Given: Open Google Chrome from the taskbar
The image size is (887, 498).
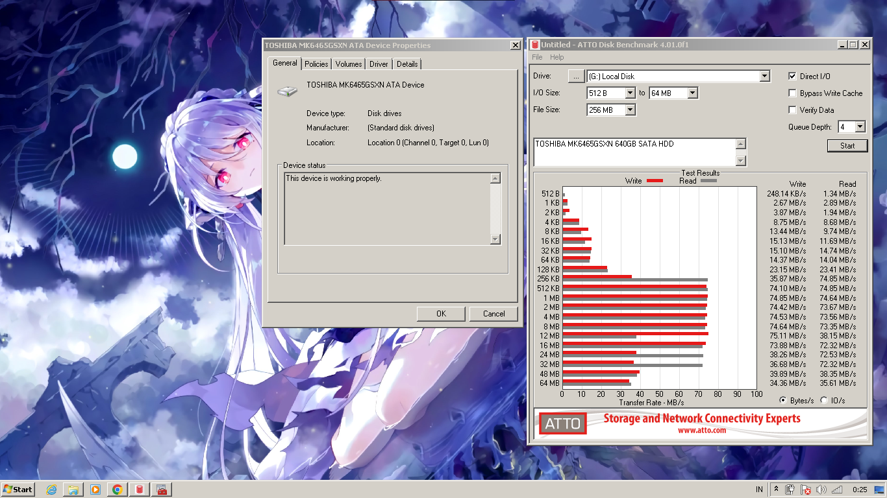Looking at the screenshot, I should tap(118, 490).
